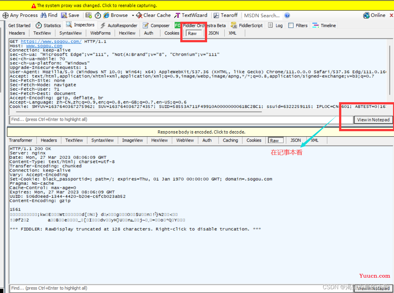Select request Headers inspector tab
Viewport: 394px width, 293px height.
click(17, 33)
